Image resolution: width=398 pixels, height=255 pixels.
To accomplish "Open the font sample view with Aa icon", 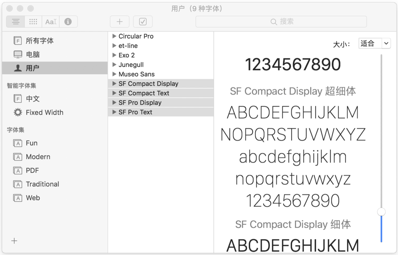I will [x=50, y=22].
